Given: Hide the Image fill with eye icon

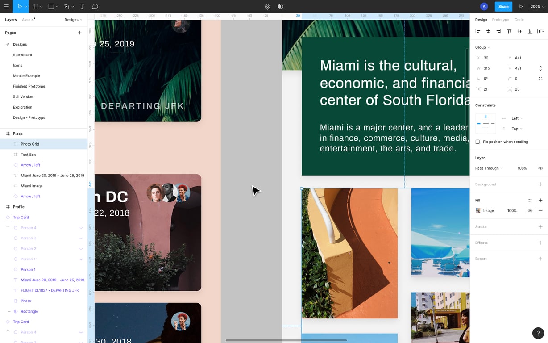Looking at the screenshot, I should 530,211.
